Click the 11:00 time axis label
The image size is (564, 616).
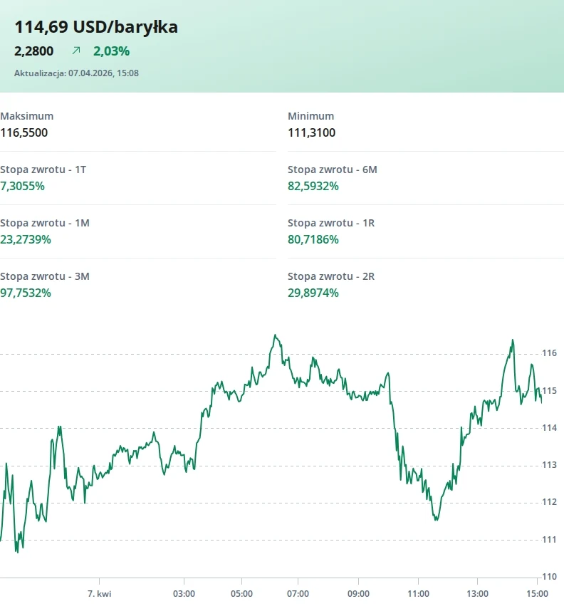[x=418, y=593]
